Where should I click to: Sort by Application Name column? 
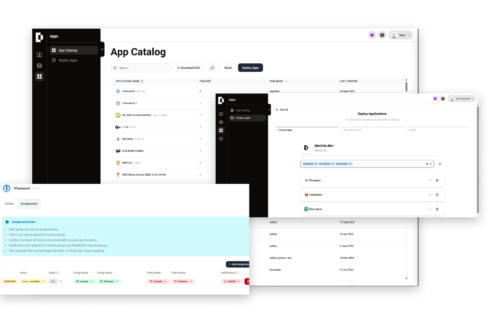pyautogui.click(x=129, y=81)
